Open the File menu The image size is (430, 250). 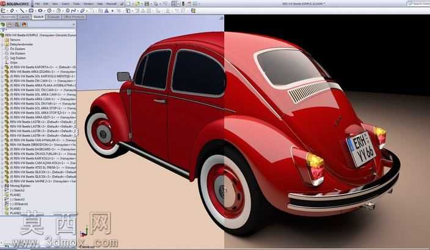click(38, 4)
